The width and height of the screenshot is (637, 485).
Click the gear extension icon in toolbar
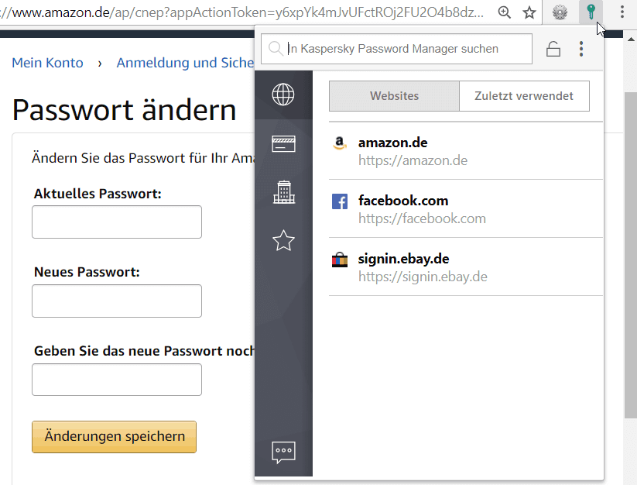pyautogui.click(x=560, y=12)
